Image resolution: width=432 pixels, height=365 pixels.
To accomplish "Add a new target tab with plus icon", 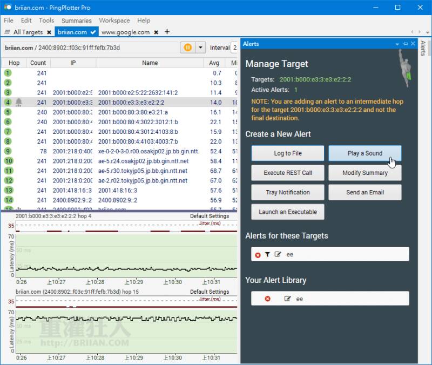I will point(167,32).
